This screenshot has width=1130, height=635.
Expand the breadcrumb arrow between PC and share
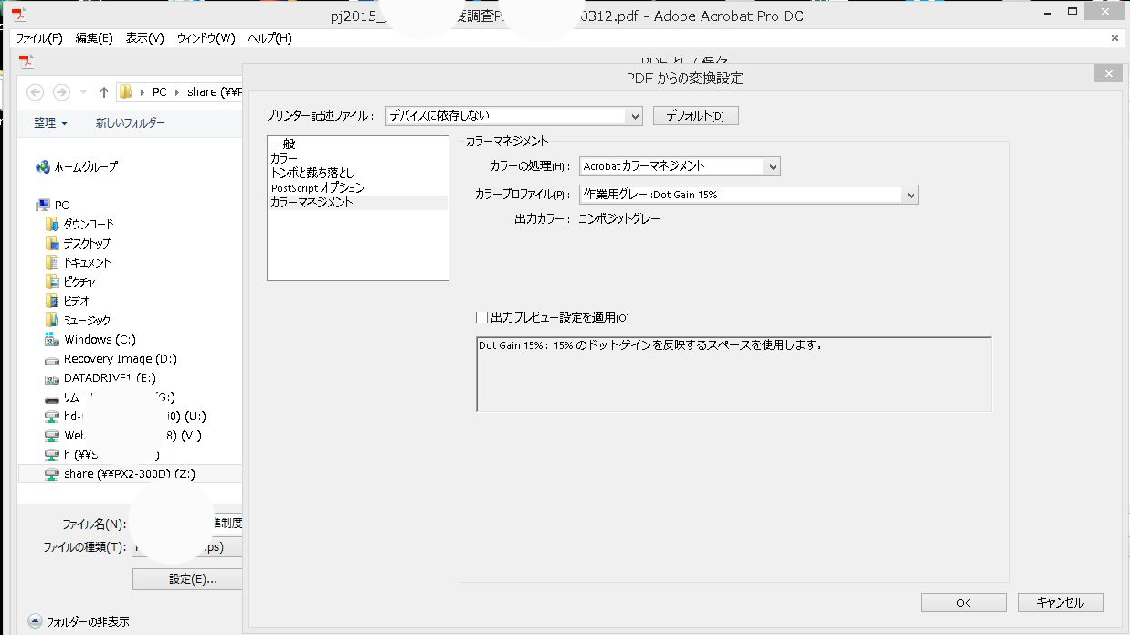(177, 92)
